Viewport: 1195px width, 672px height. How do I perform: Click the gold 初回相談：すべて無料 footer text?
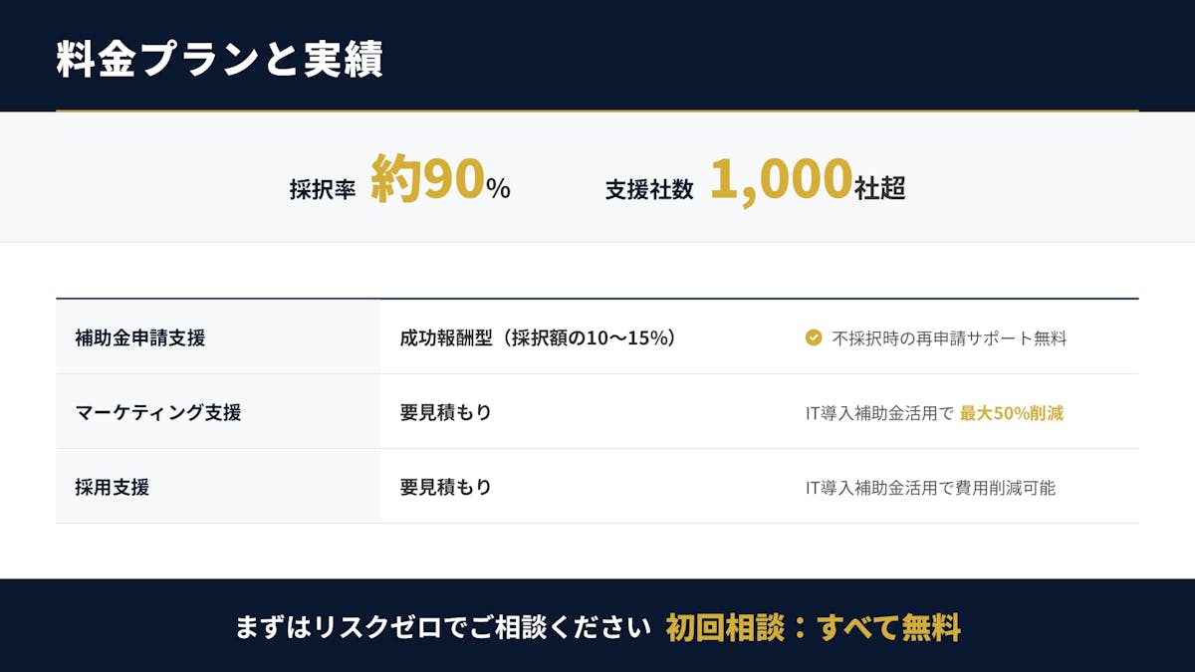pos(813,628)
